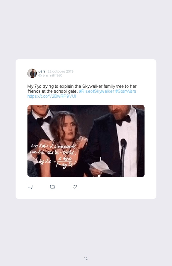This screenshot has width=172, height=266.
Task: Click page number 12 at the bottom
Action: pos(86,258)
